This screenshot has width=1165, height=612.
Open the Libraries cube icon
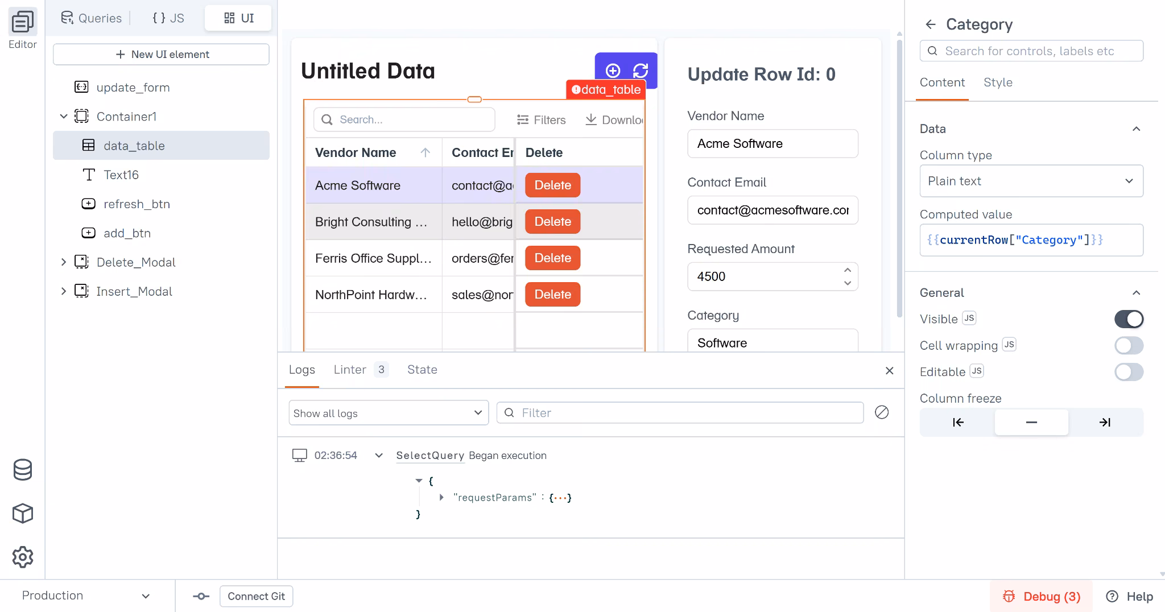click(23, 513)
